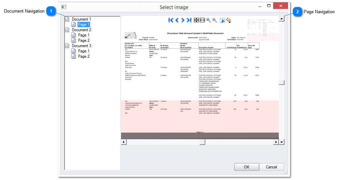
Task: Select Document 1 in the tree
Action: pyautogui.click(x=81, y=19)
